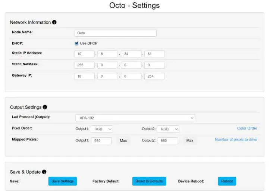Click the Color Order text
Image resolution: width=270 pixels, height=193 pixels.
[x=247, y=128]
